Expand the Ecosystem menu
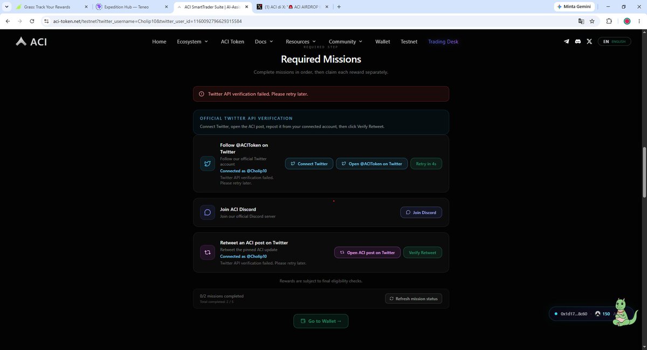This screenshot has height=350, width=647. (192, 41)
